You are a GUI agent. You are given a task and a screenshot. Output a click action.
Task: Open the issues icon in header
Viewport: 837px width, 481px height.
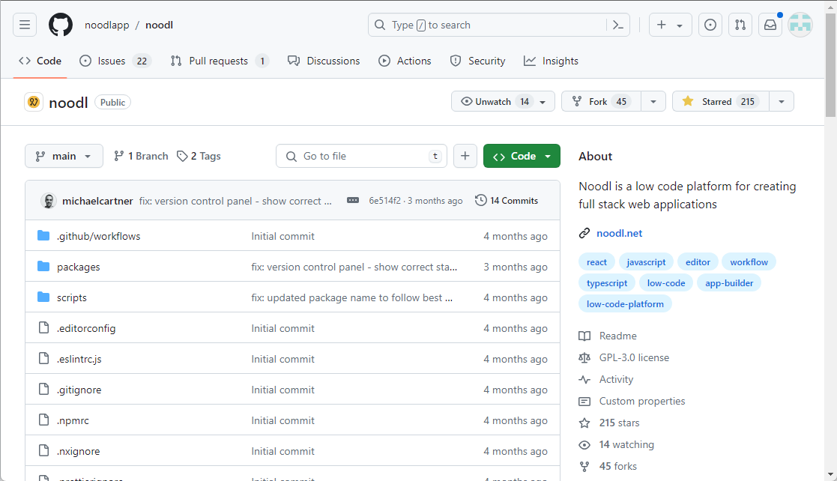710,25
